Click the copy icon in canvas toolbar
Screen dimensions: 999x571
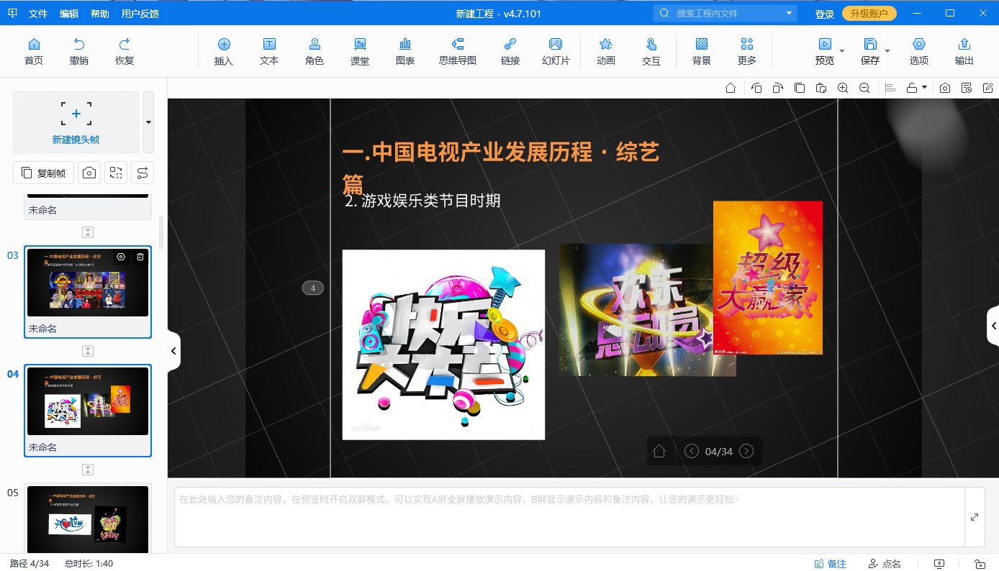(x=800, y=88)
